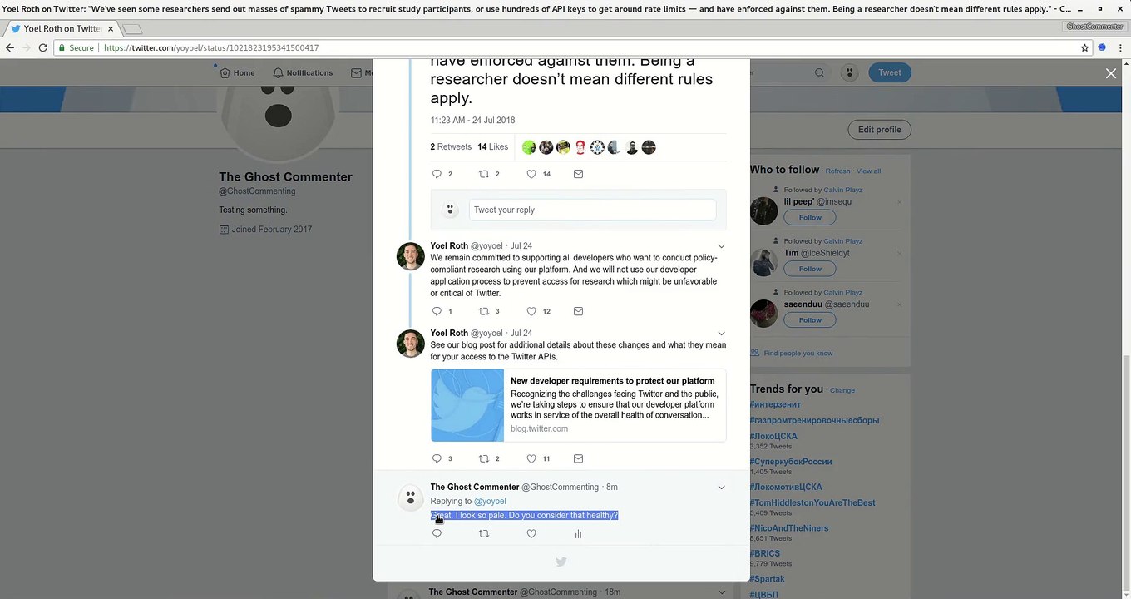Send the main tweet by direct message envelope
Screen dimensions: 1131x599
(578, 174)
